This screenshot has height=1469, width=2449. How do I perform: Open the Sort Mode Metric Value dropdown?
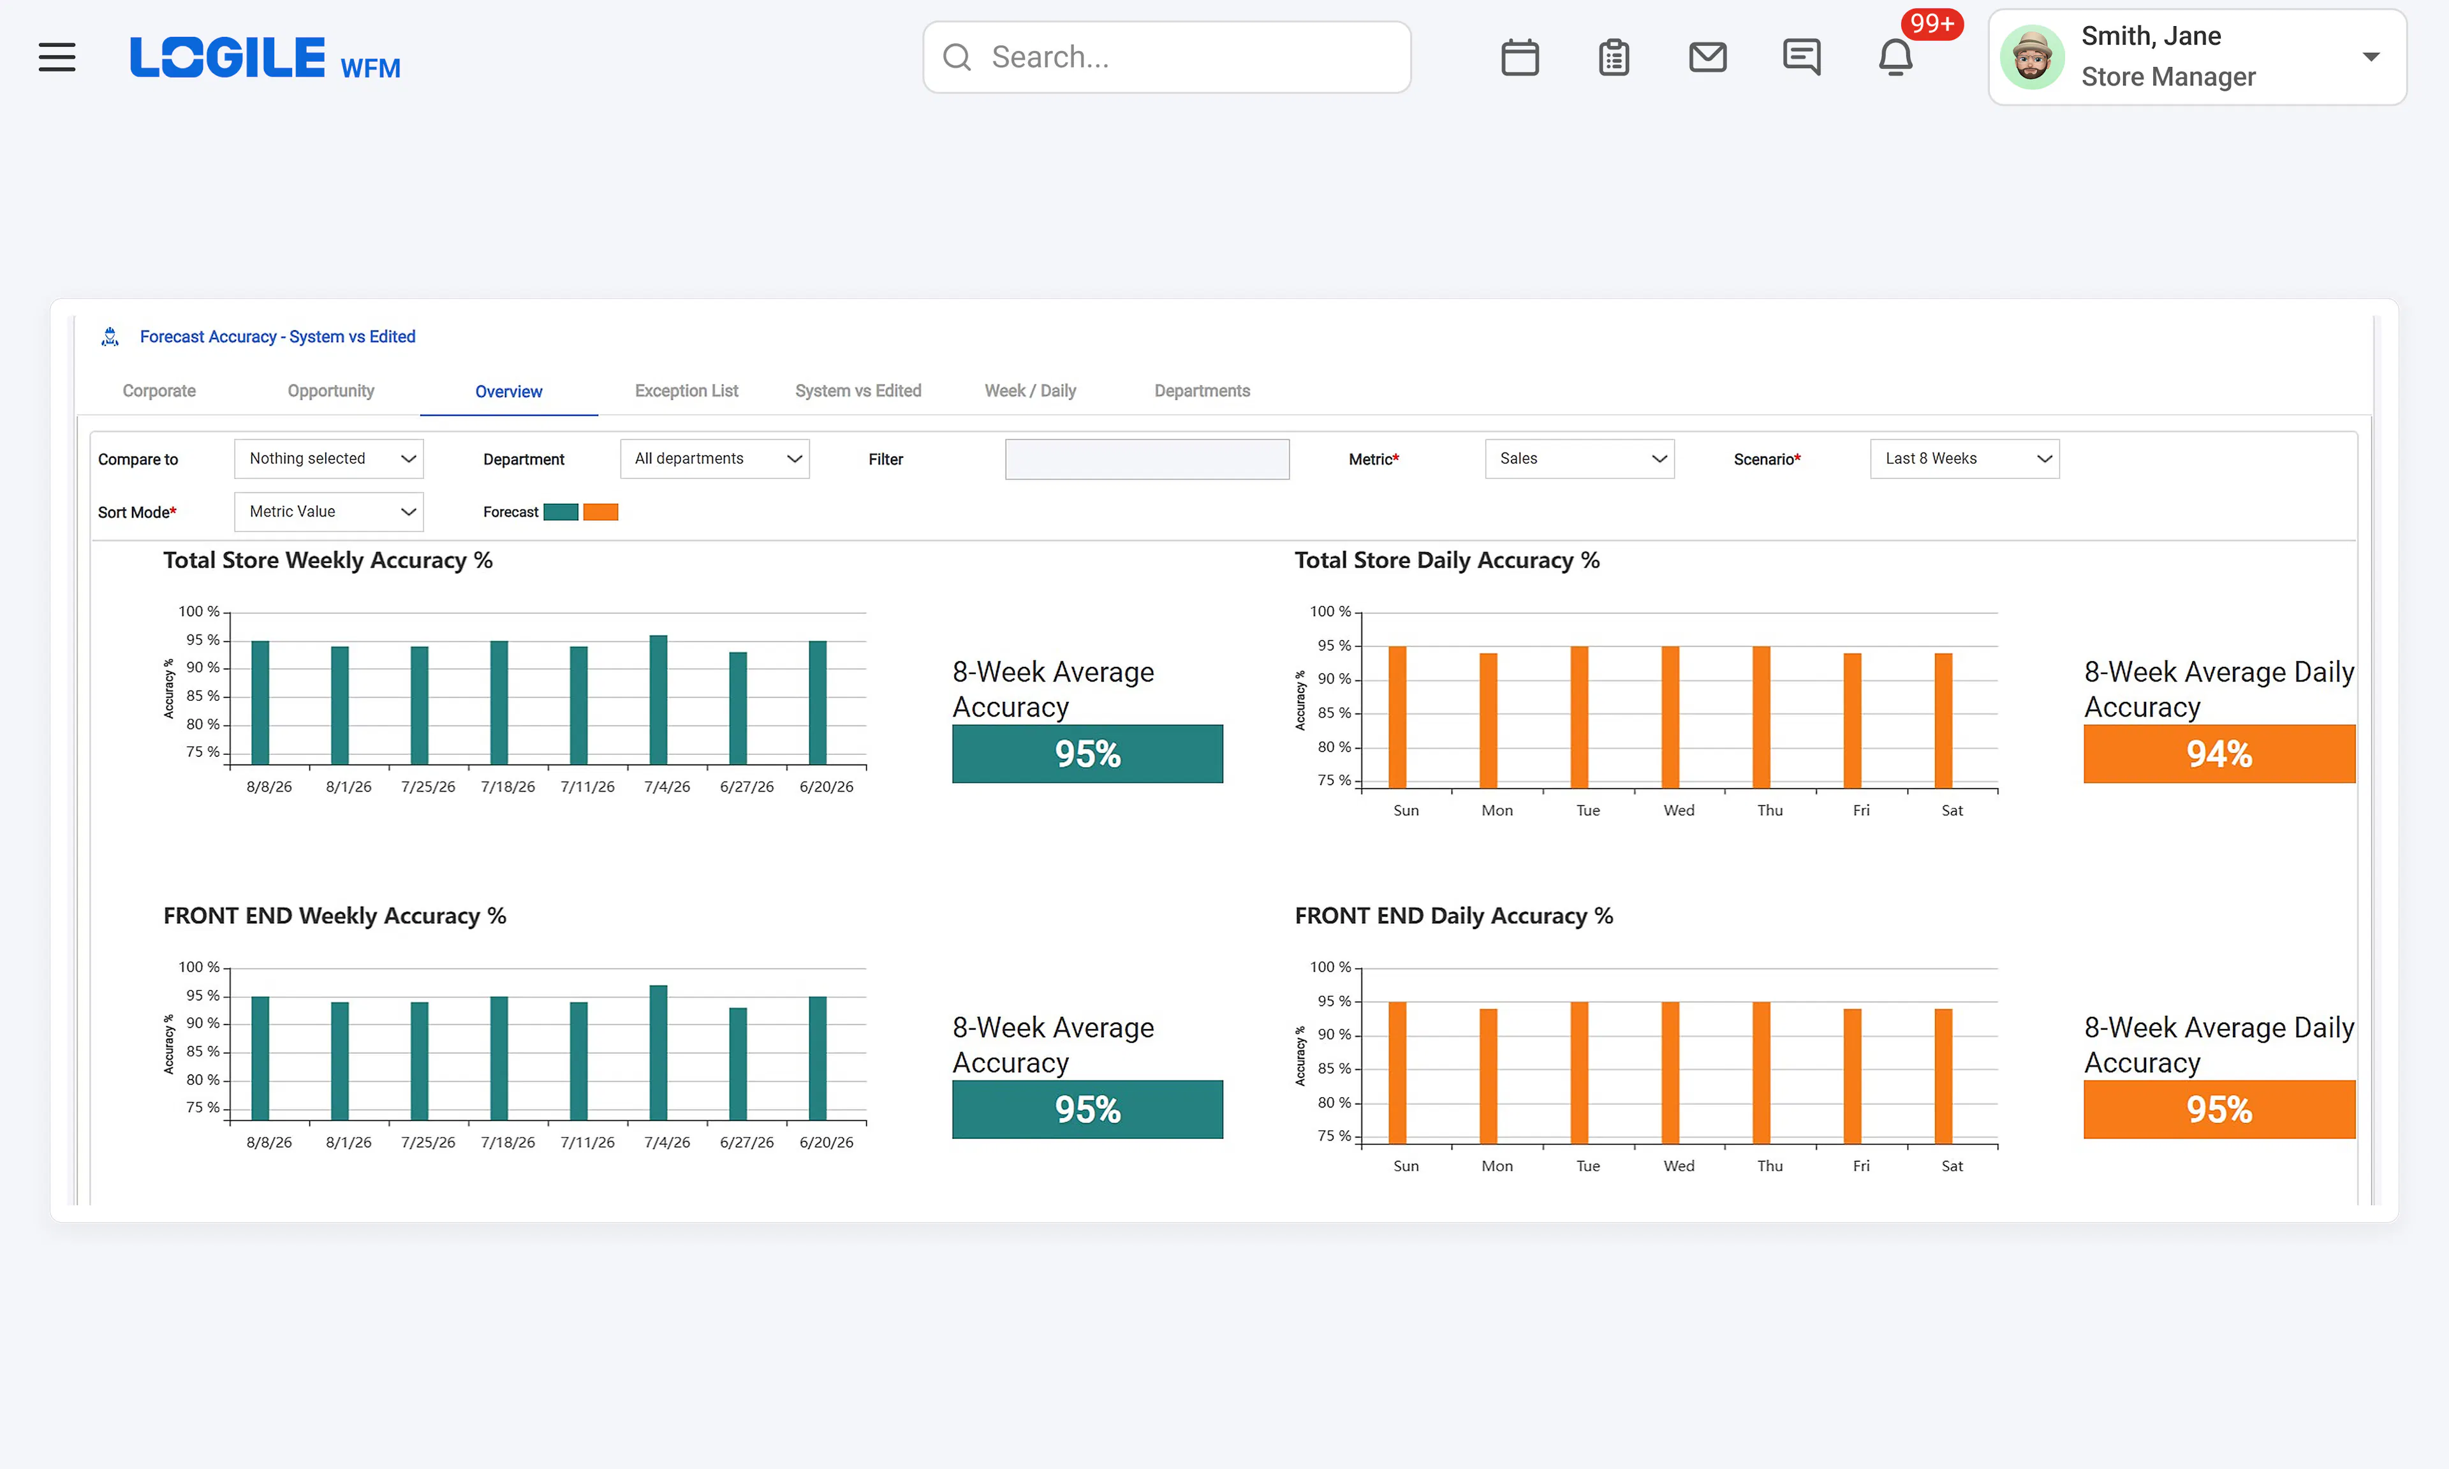(x=328, y=512)
